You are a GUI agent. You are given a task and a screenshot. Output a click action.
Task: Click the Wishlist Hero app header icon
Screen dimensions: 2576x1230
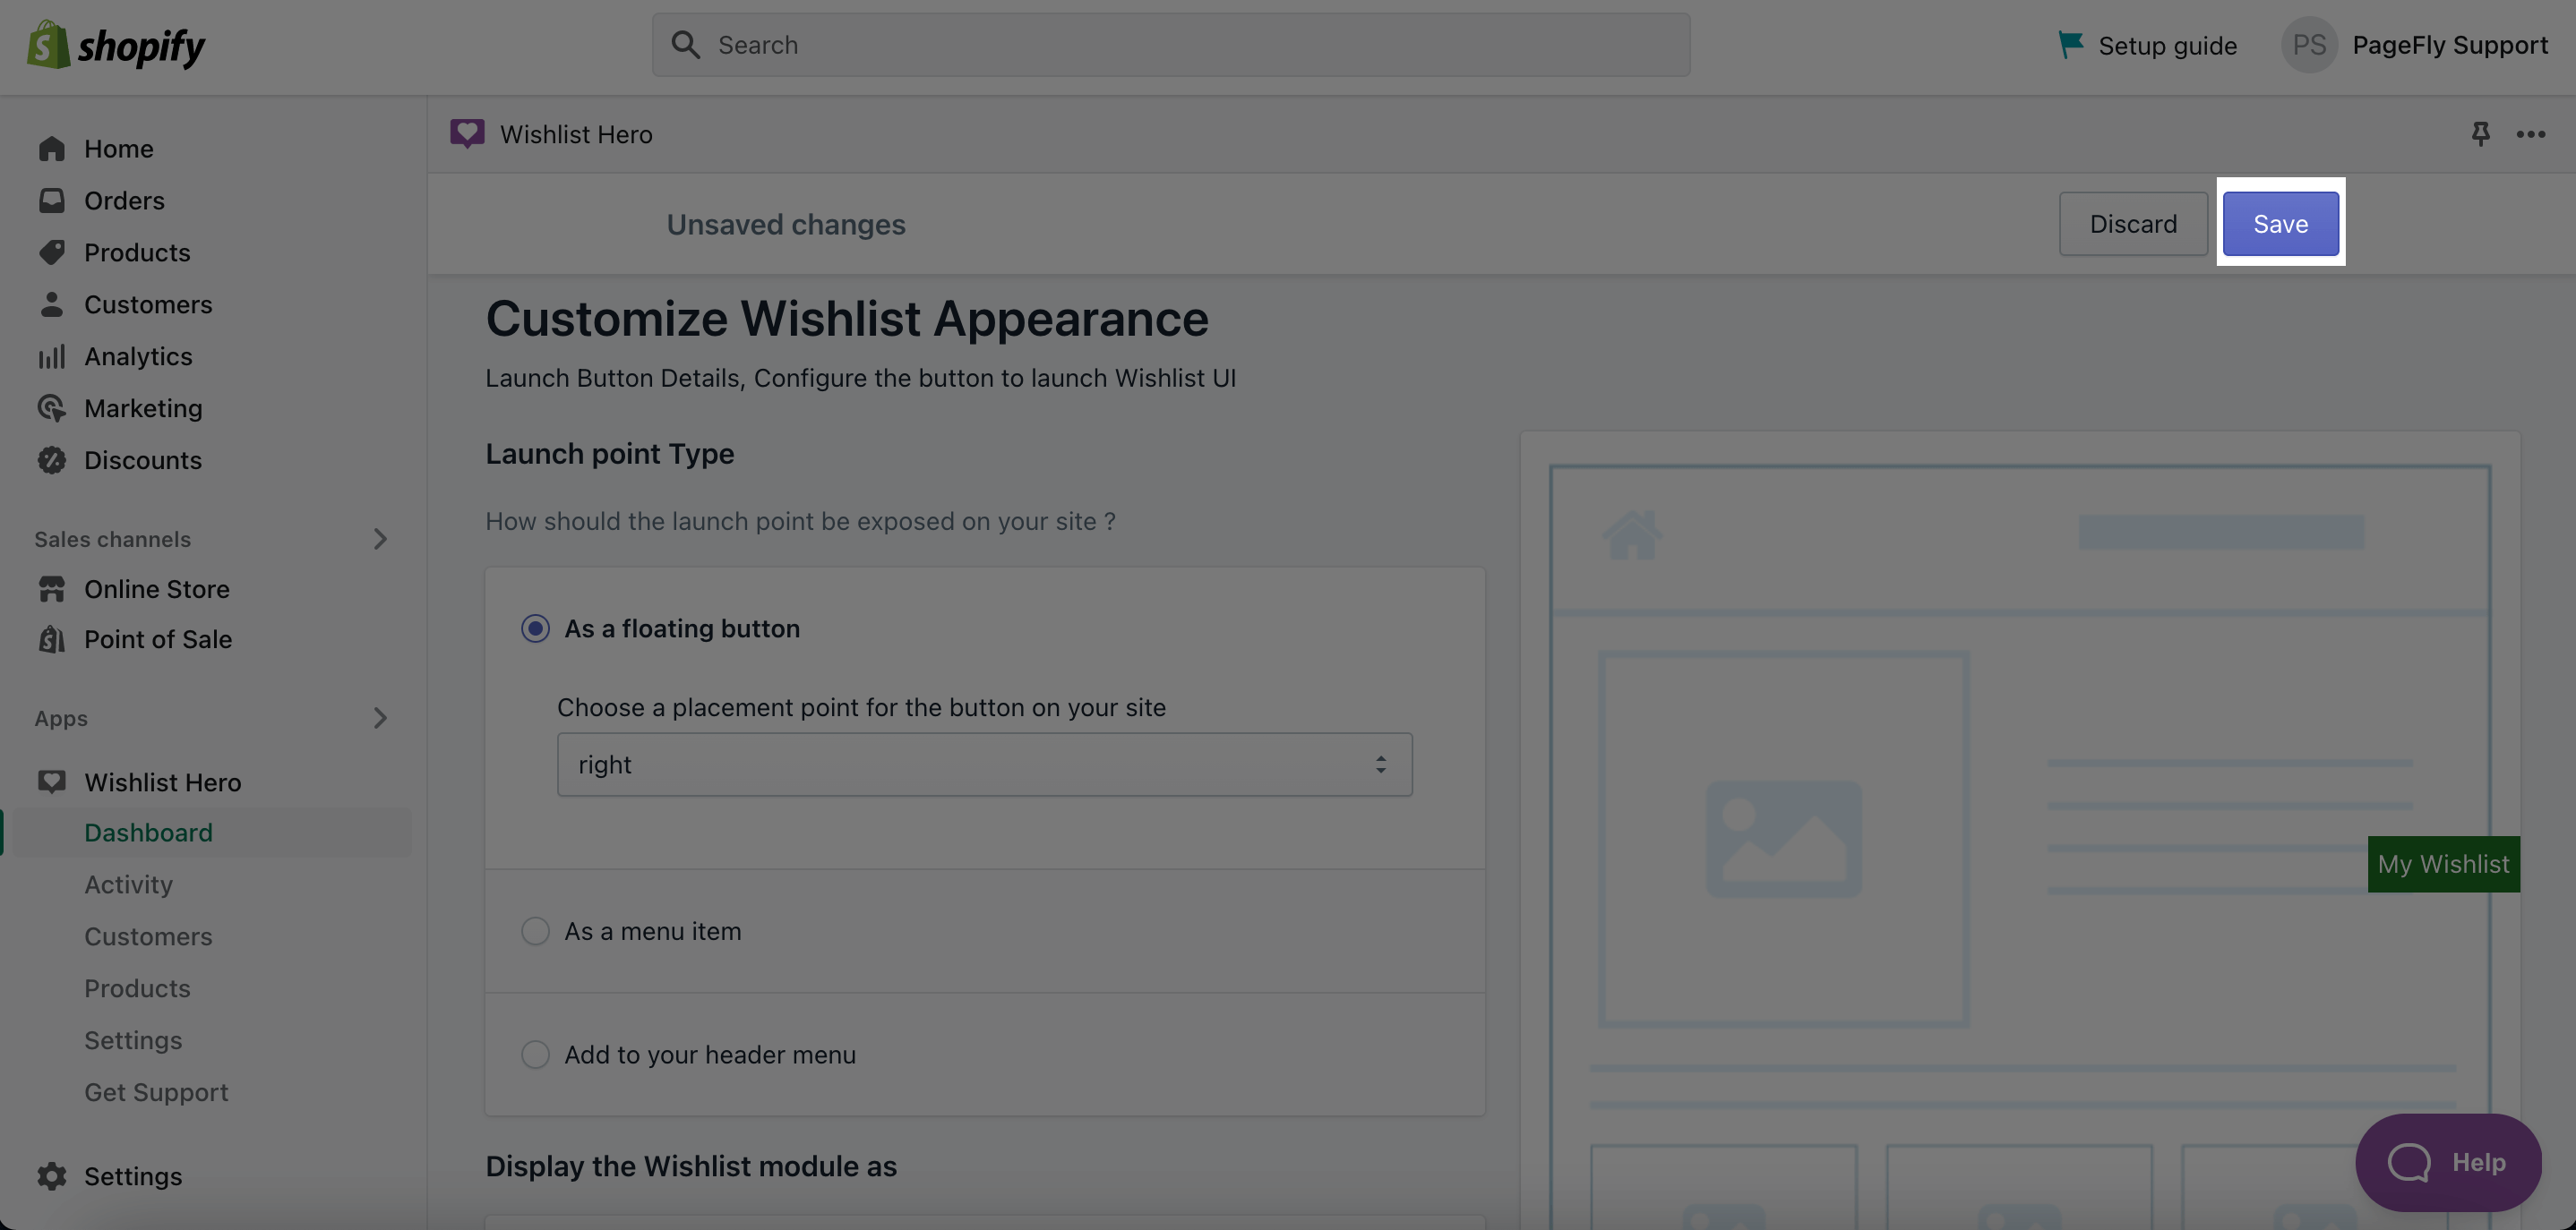467,134
